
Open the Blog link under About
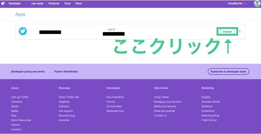point(14,116)
